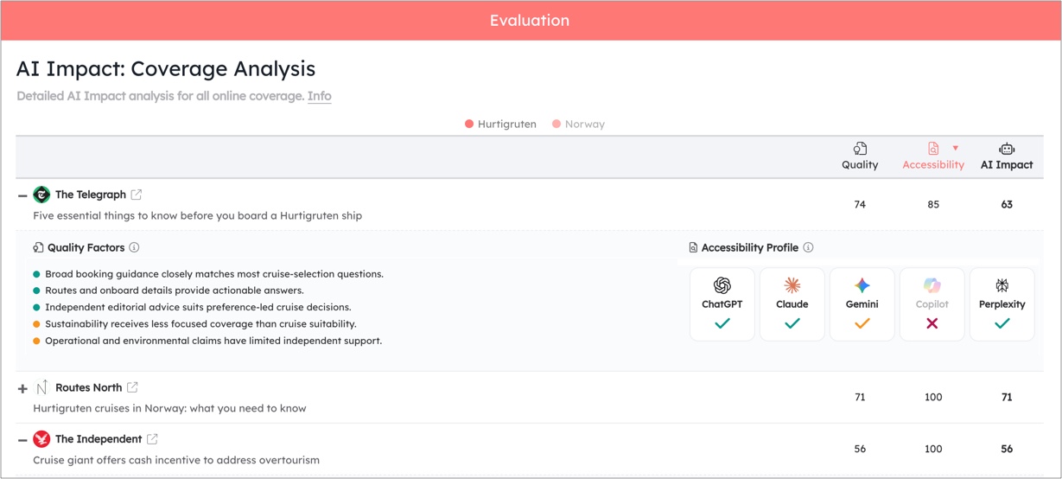Select the Gemini accessibility card
1062x479 pixels.
(x=862, y=304)
